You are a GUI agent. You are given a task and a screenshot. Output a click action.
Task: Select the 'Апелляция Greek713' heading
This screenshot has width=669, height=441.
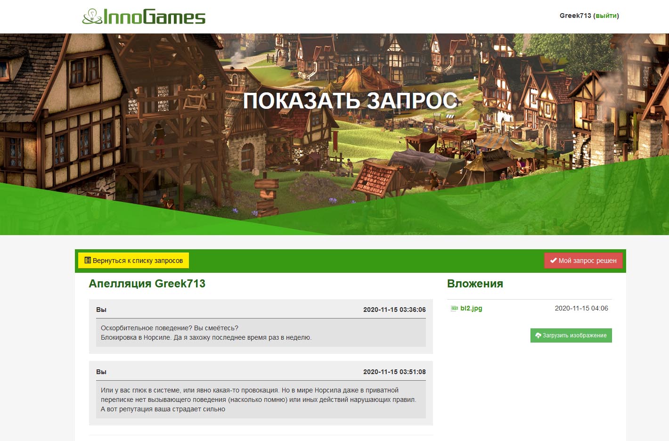(x=147, y=284)
